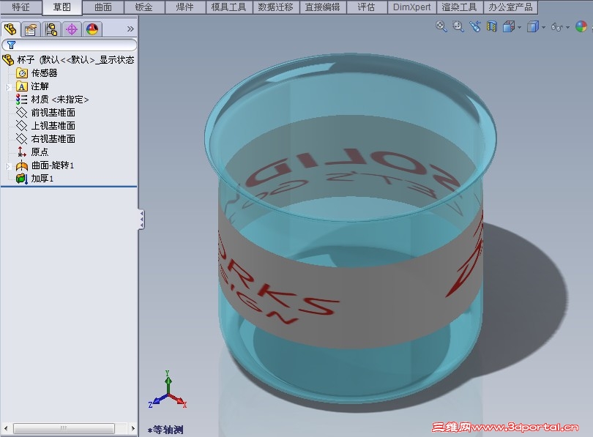Click the 加厚1 thicken feature icon
Screen dimensions: 593x437
pyautogui.click(x=22, y=179)
